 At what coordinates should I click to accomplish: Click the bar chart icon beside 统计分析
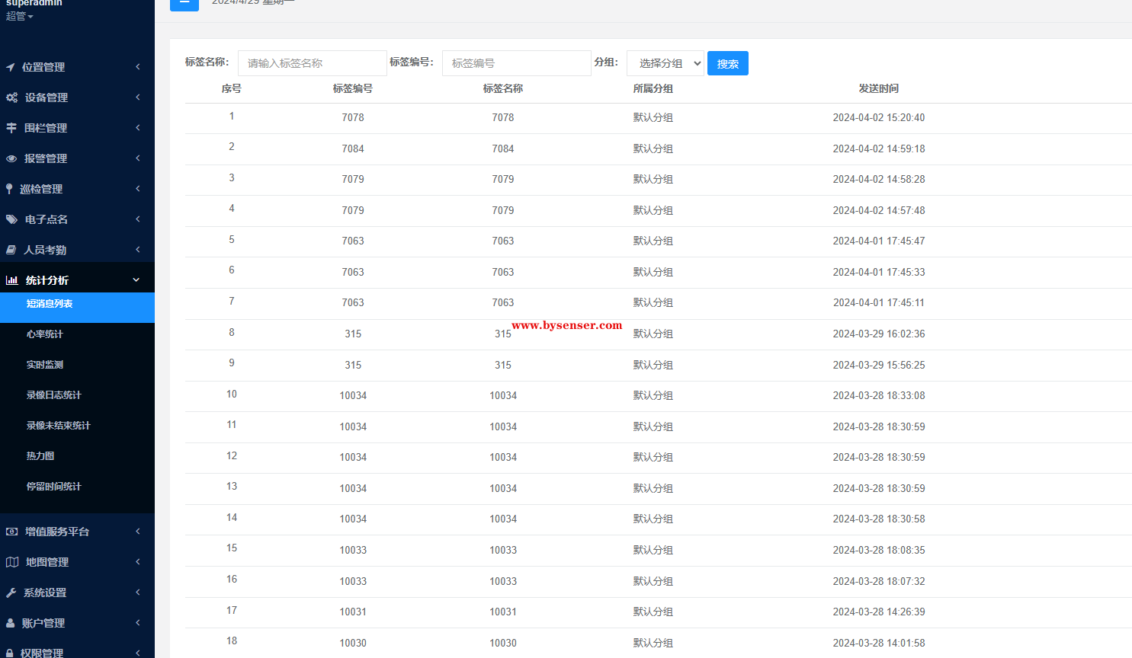click(12, 280)
